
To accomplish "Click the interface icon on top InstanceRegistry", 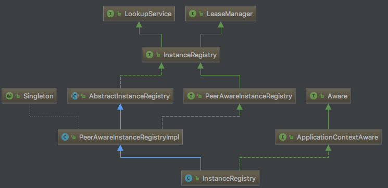I will [x=149, y=55].
